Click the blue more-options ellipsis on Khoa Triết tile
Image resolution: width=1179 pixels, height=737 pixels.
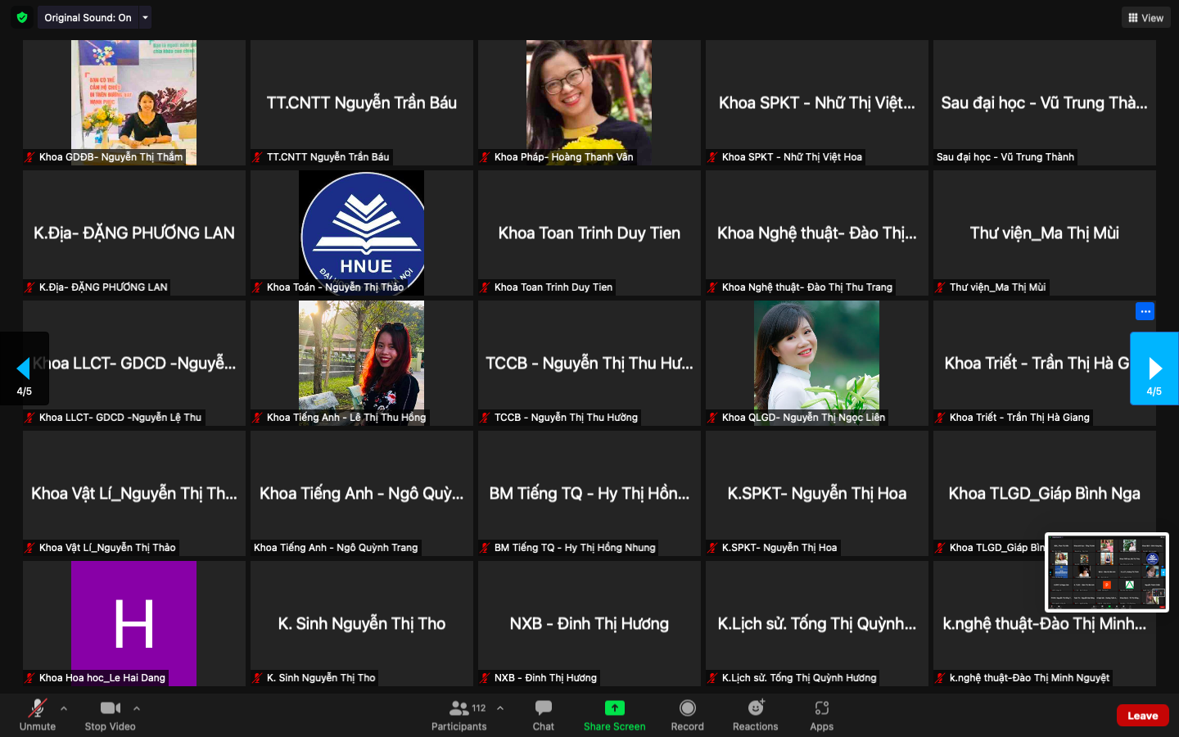(1145, 311)
